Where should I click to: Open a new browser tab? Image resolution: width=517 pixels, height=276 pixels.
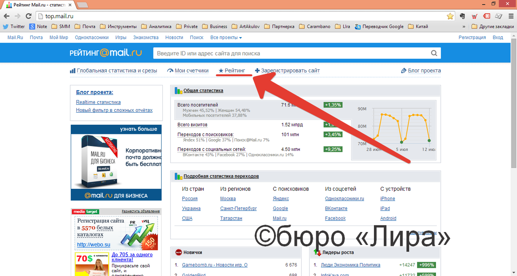82,5
